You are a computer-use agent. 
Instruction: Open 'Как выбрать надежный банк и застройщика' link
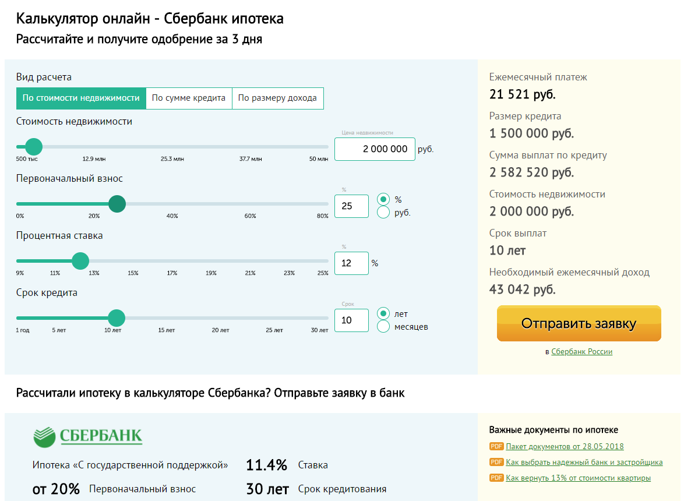[x=584, y=462]
